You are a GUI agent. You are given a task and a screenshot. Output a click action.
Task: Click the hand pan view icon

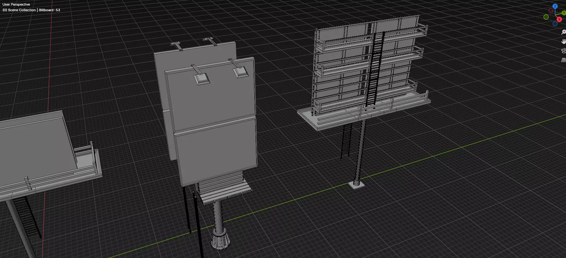click(564, 41)
